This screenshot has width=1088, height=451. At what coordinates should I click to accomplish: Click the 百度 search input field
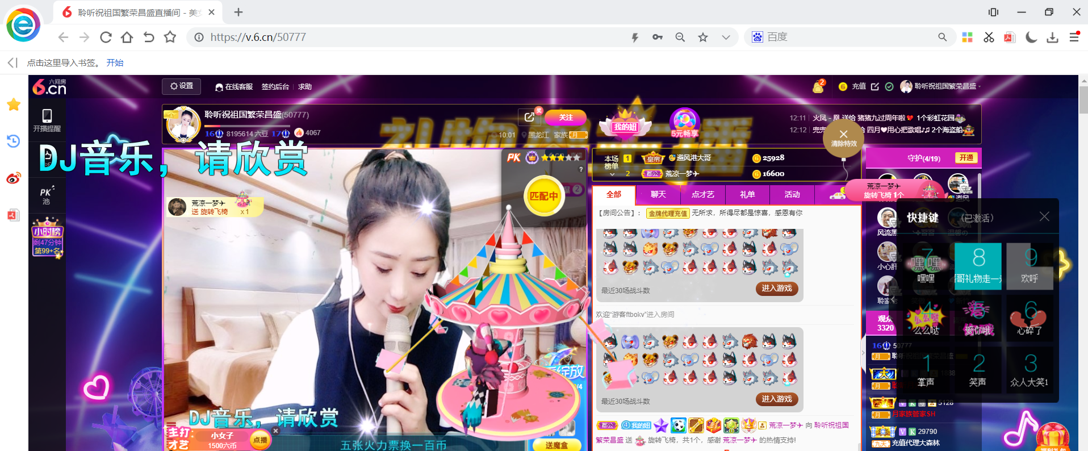(x=849, y=37)
